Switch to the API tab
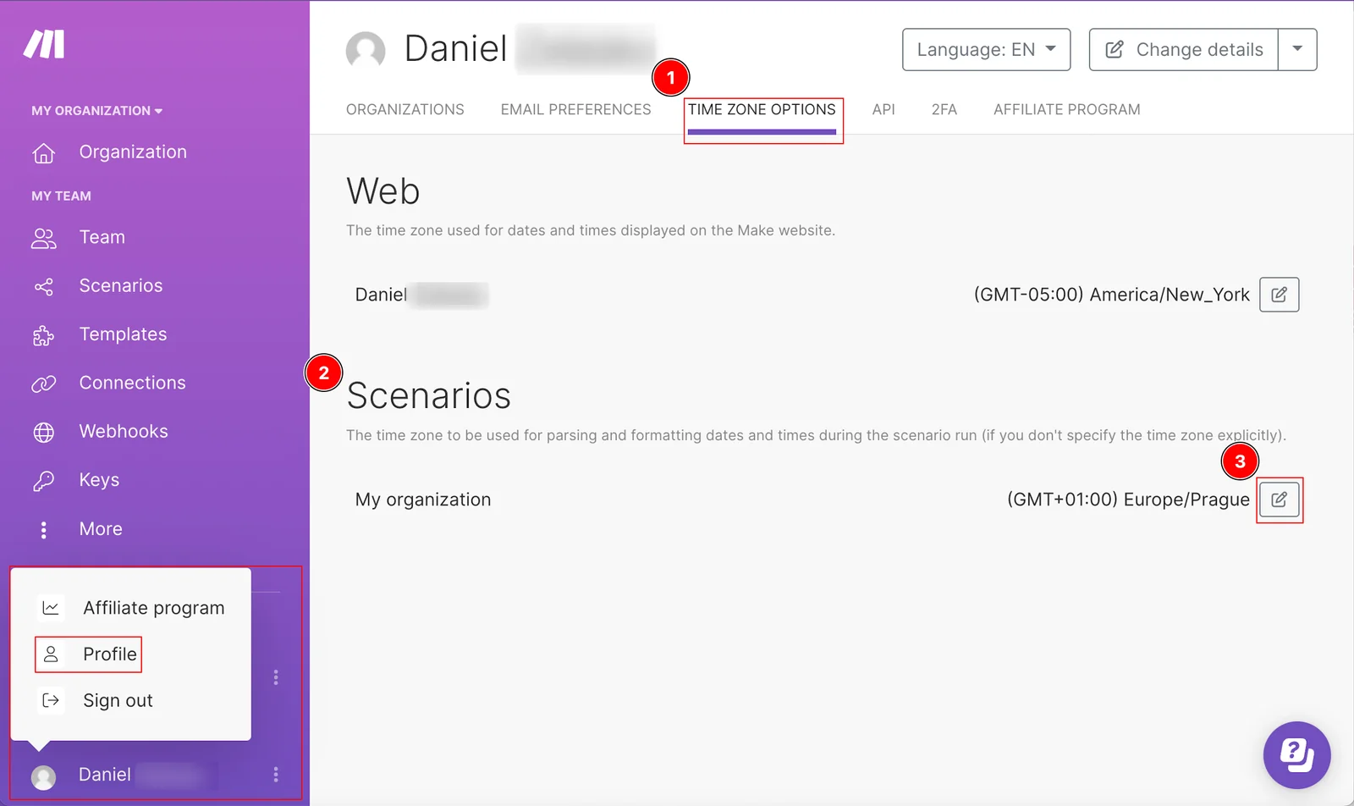This screenshot has height=806, width=1354. pyautogui.click(x=883, y=109)
